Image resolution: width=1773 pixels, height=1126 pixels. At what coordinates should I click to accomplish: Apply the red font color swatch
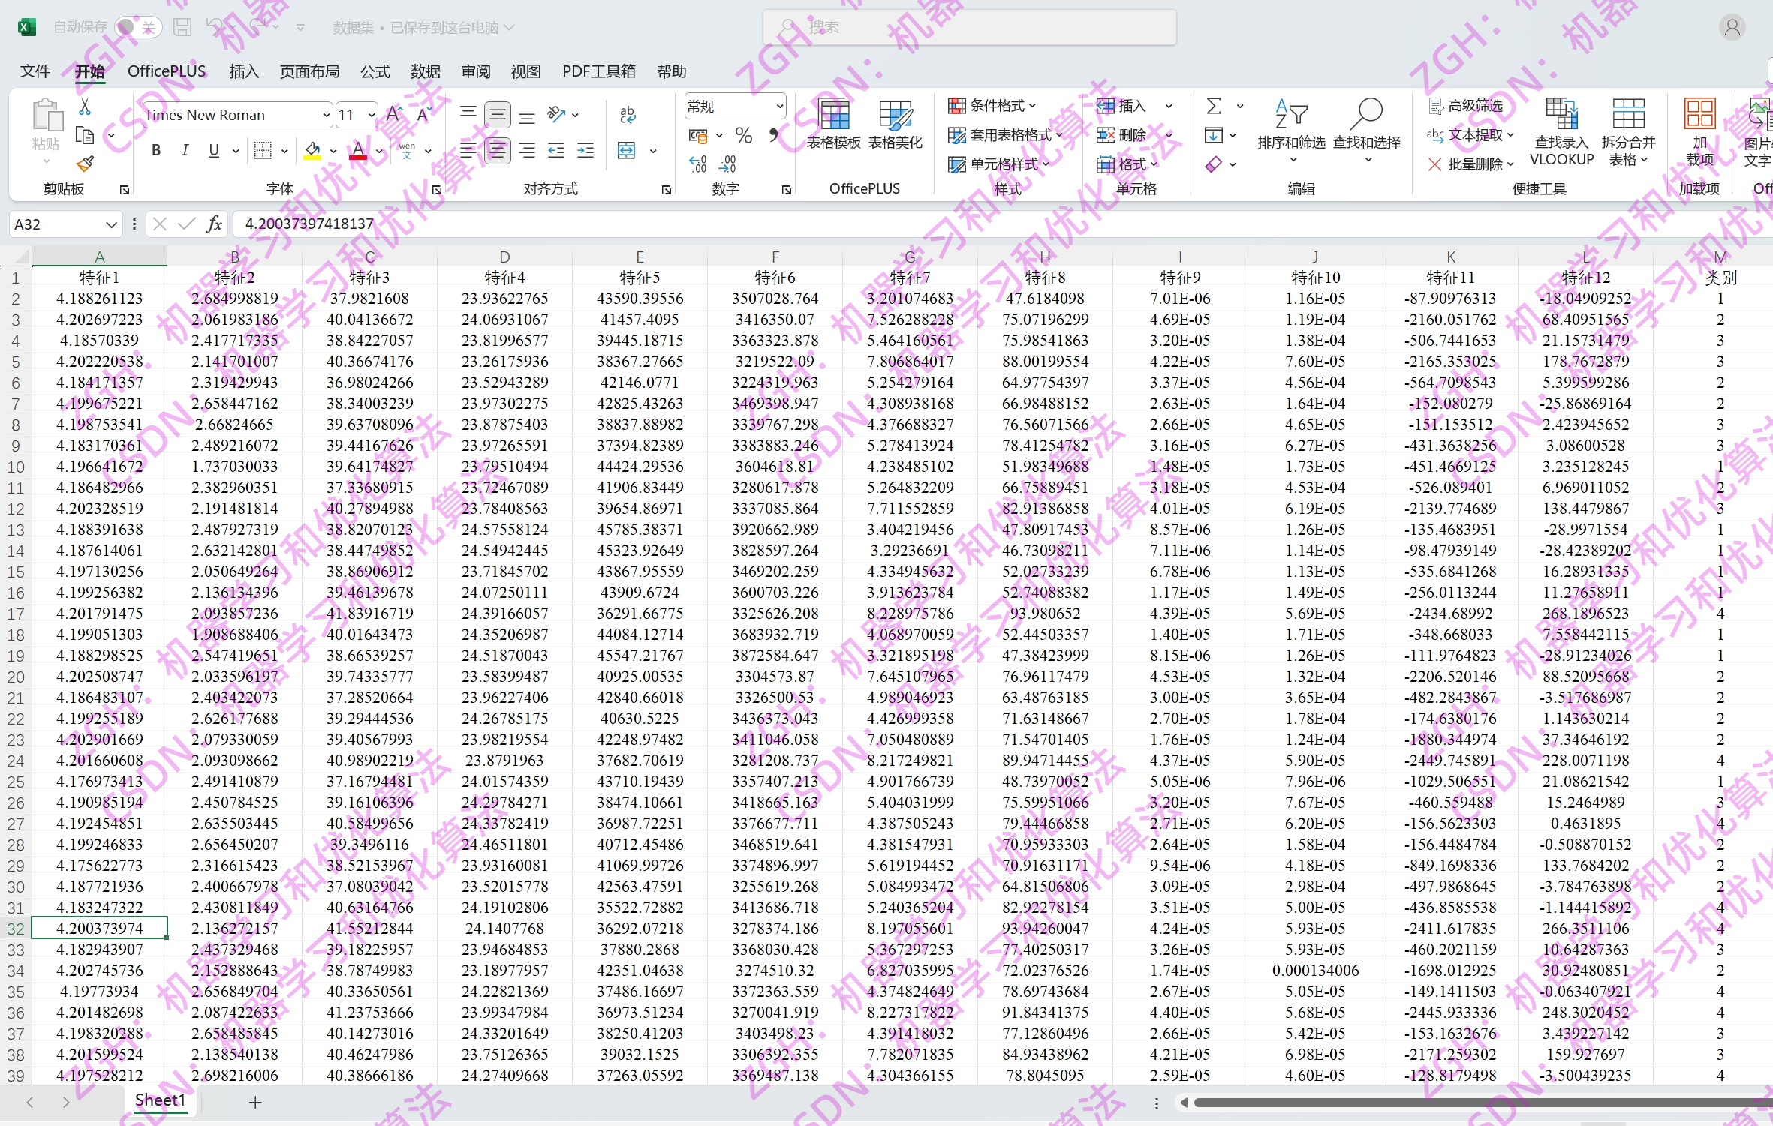358,150
